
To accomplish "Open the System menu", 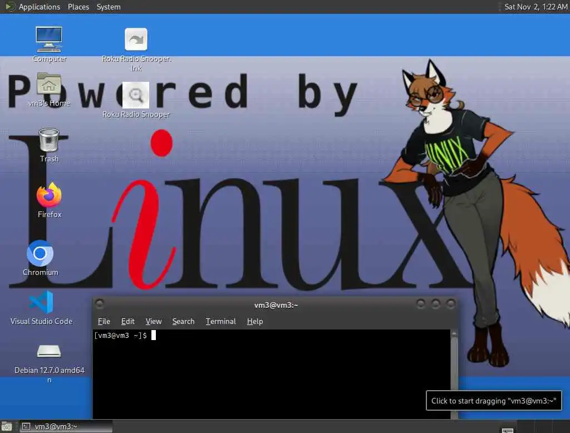I will (109, 7).
